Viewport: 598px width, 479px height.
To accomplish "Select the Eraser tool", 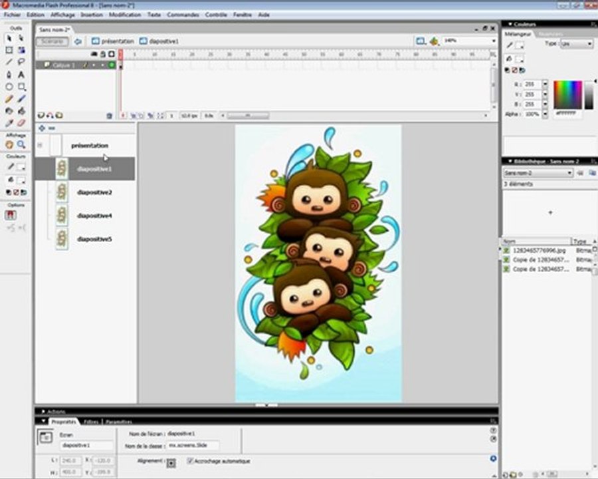I will click(21, 123).
